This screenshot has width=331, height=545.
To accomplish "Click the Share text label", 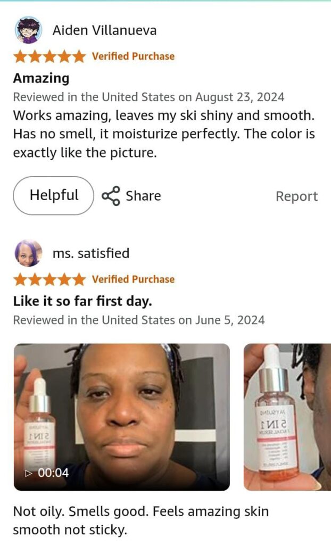I will 143,196.
